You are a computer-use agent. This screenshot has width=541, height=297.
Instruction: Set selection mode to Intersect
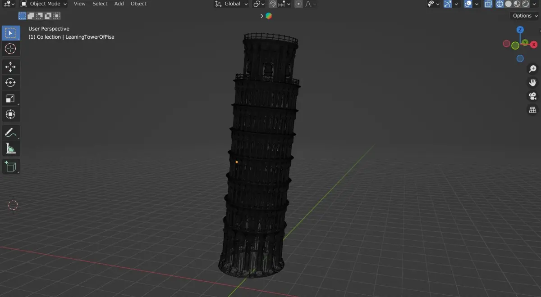pos(56,16)
